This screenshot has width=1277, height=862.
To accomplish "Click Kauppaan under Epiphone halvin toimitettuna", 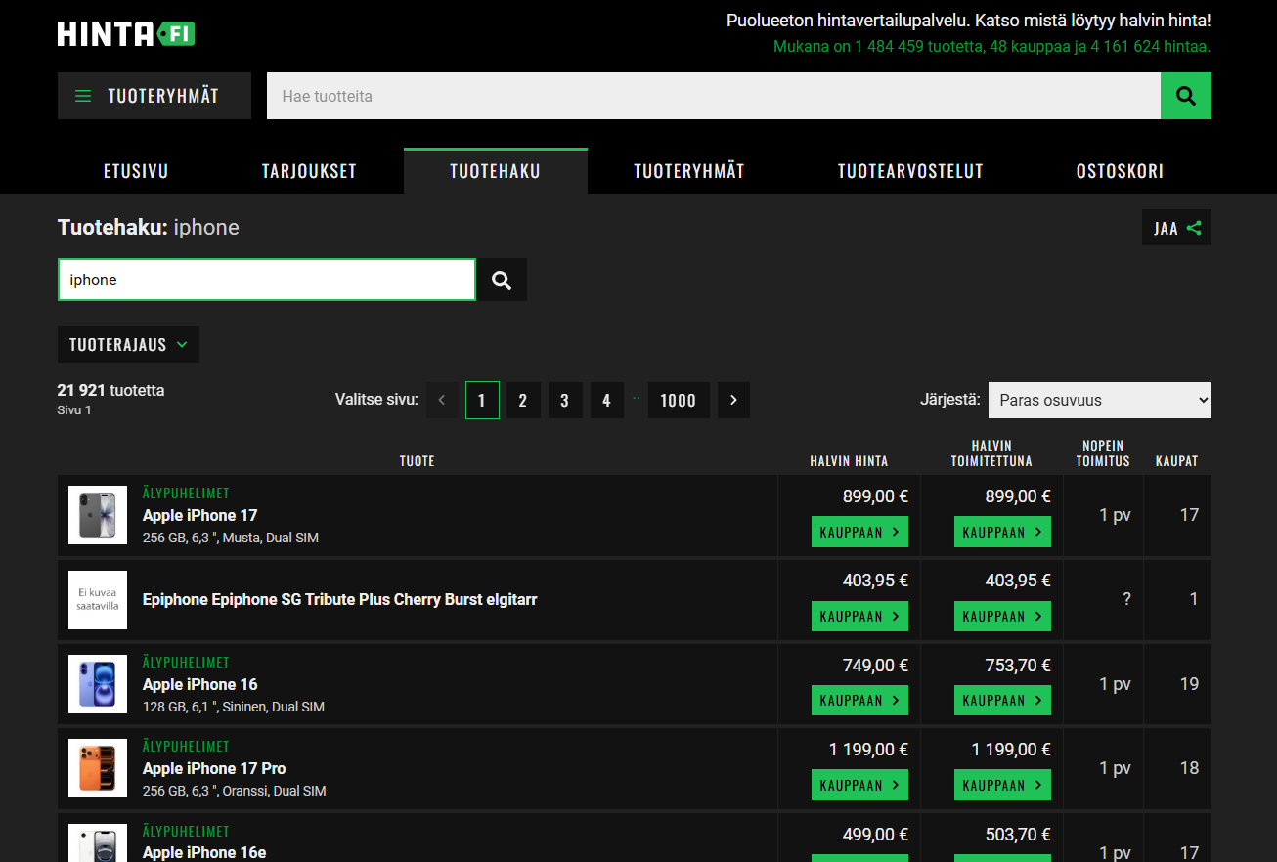I will coord(1002,617).
